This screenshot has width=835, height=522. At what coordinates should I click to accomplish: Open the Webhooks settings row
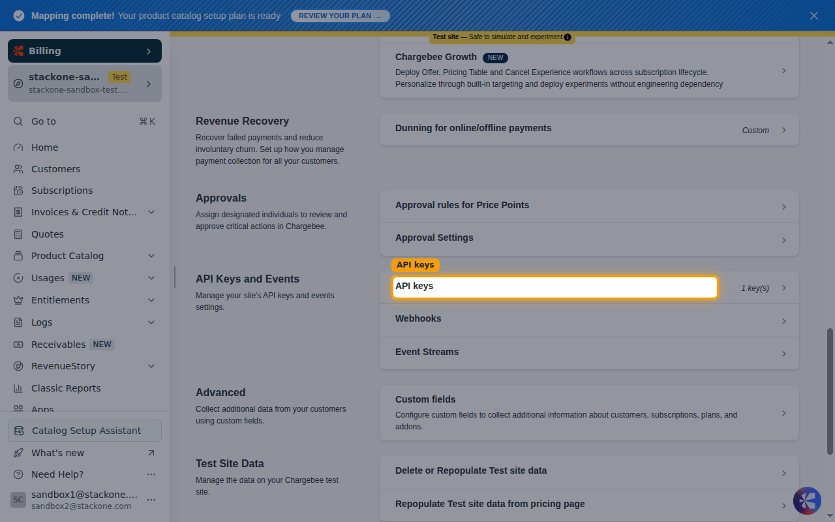click(589, 320)
